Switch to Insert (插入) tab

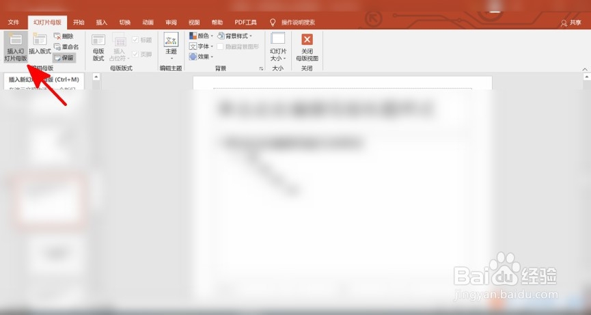[102, 23]
